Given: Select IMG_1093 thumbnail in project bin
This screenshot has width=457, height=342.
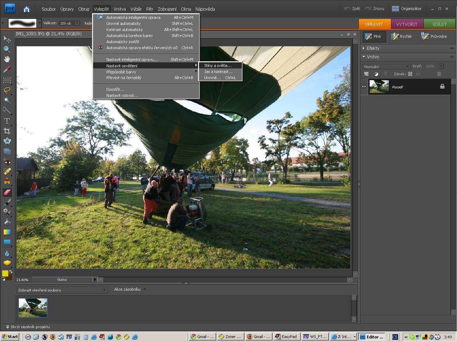Looking at the screenshot, I should (x=33, y=307).
